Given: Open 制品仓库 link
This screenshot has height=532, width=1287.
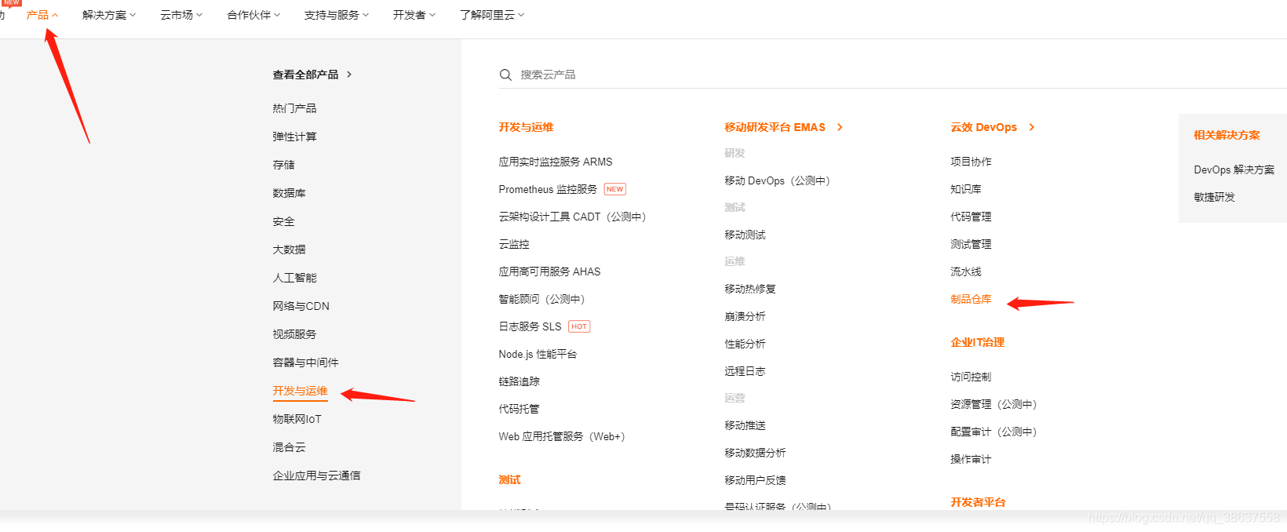Looking at the screenshot, I should (971, 299).
